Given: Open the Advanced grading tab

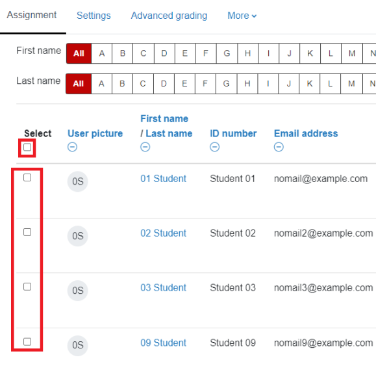Looking at the screenshot, I should click(x=169, y=16).
